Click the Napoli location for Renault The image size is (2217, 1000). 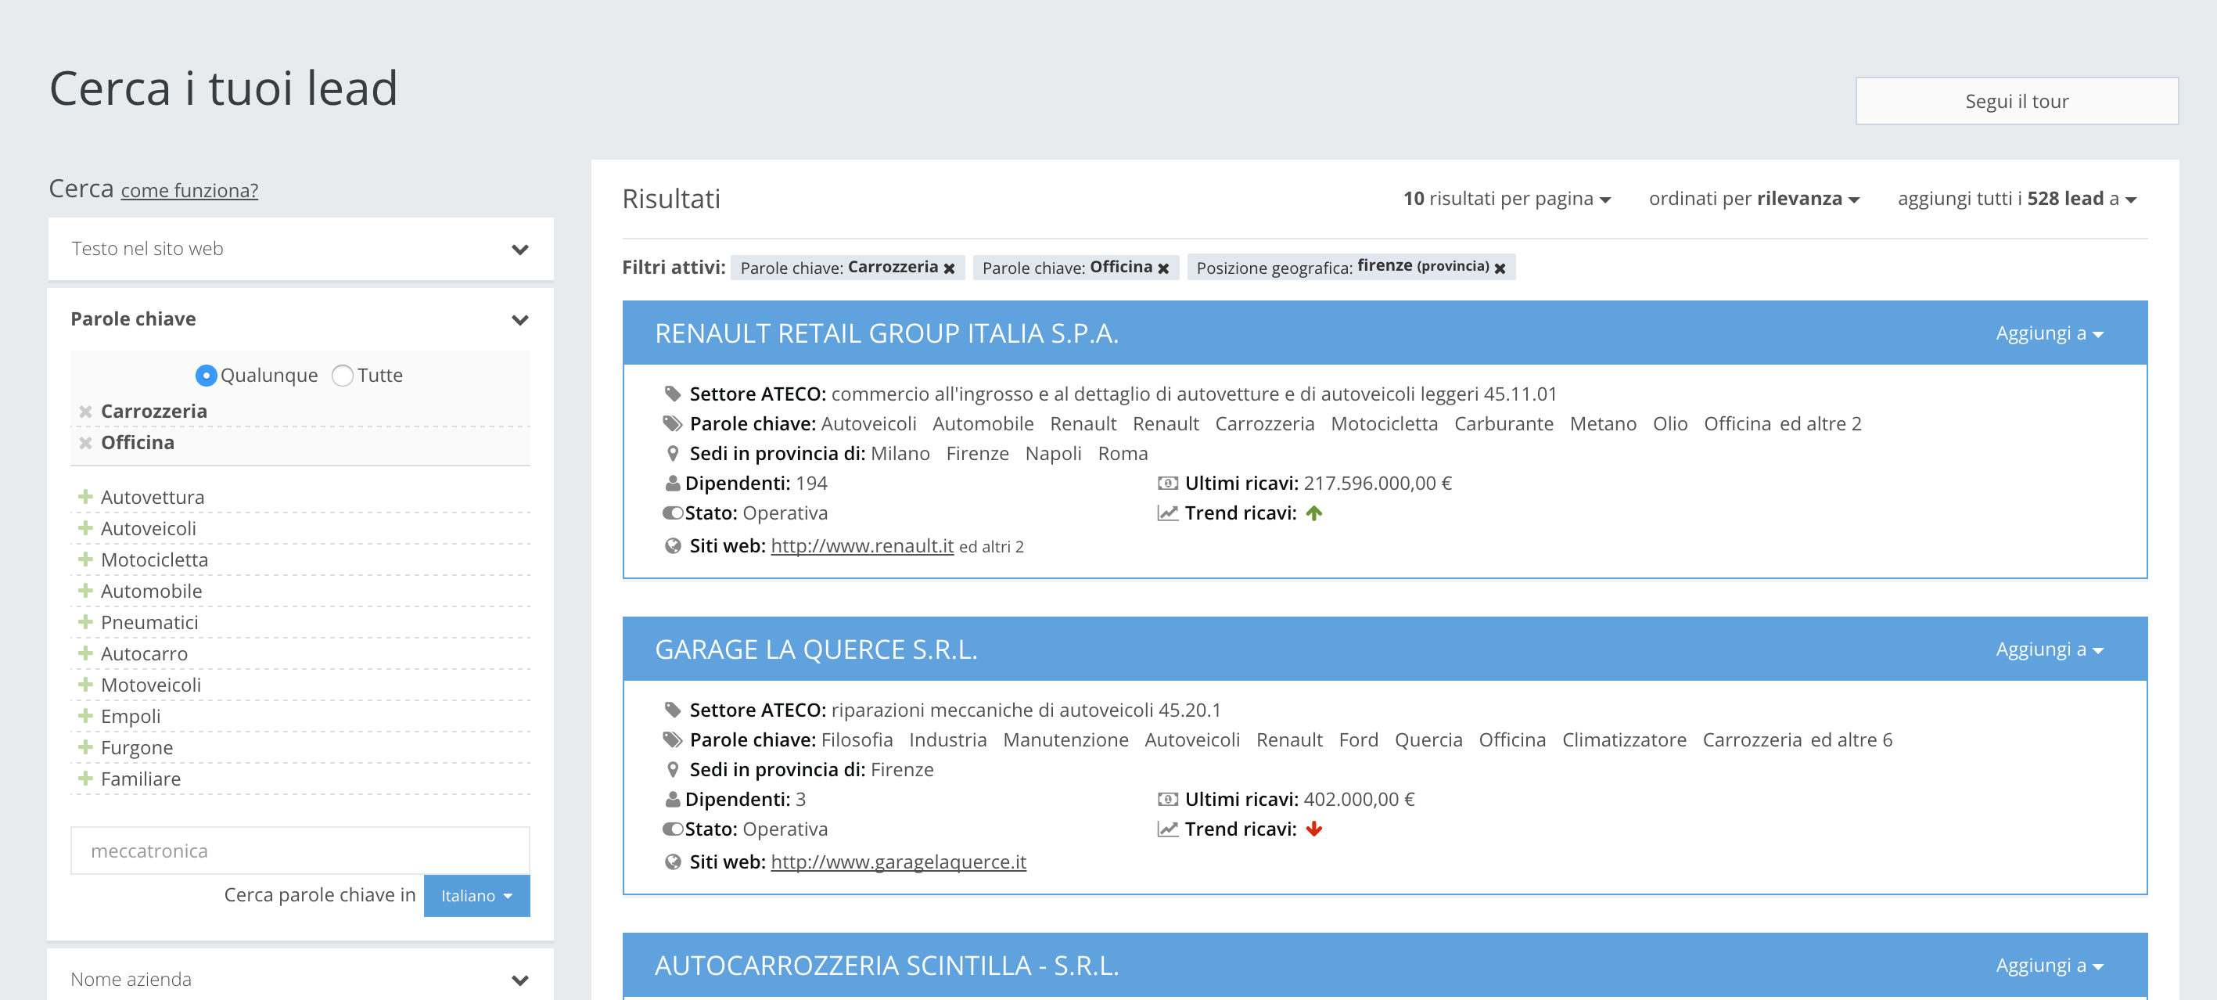click(1052, 453)
